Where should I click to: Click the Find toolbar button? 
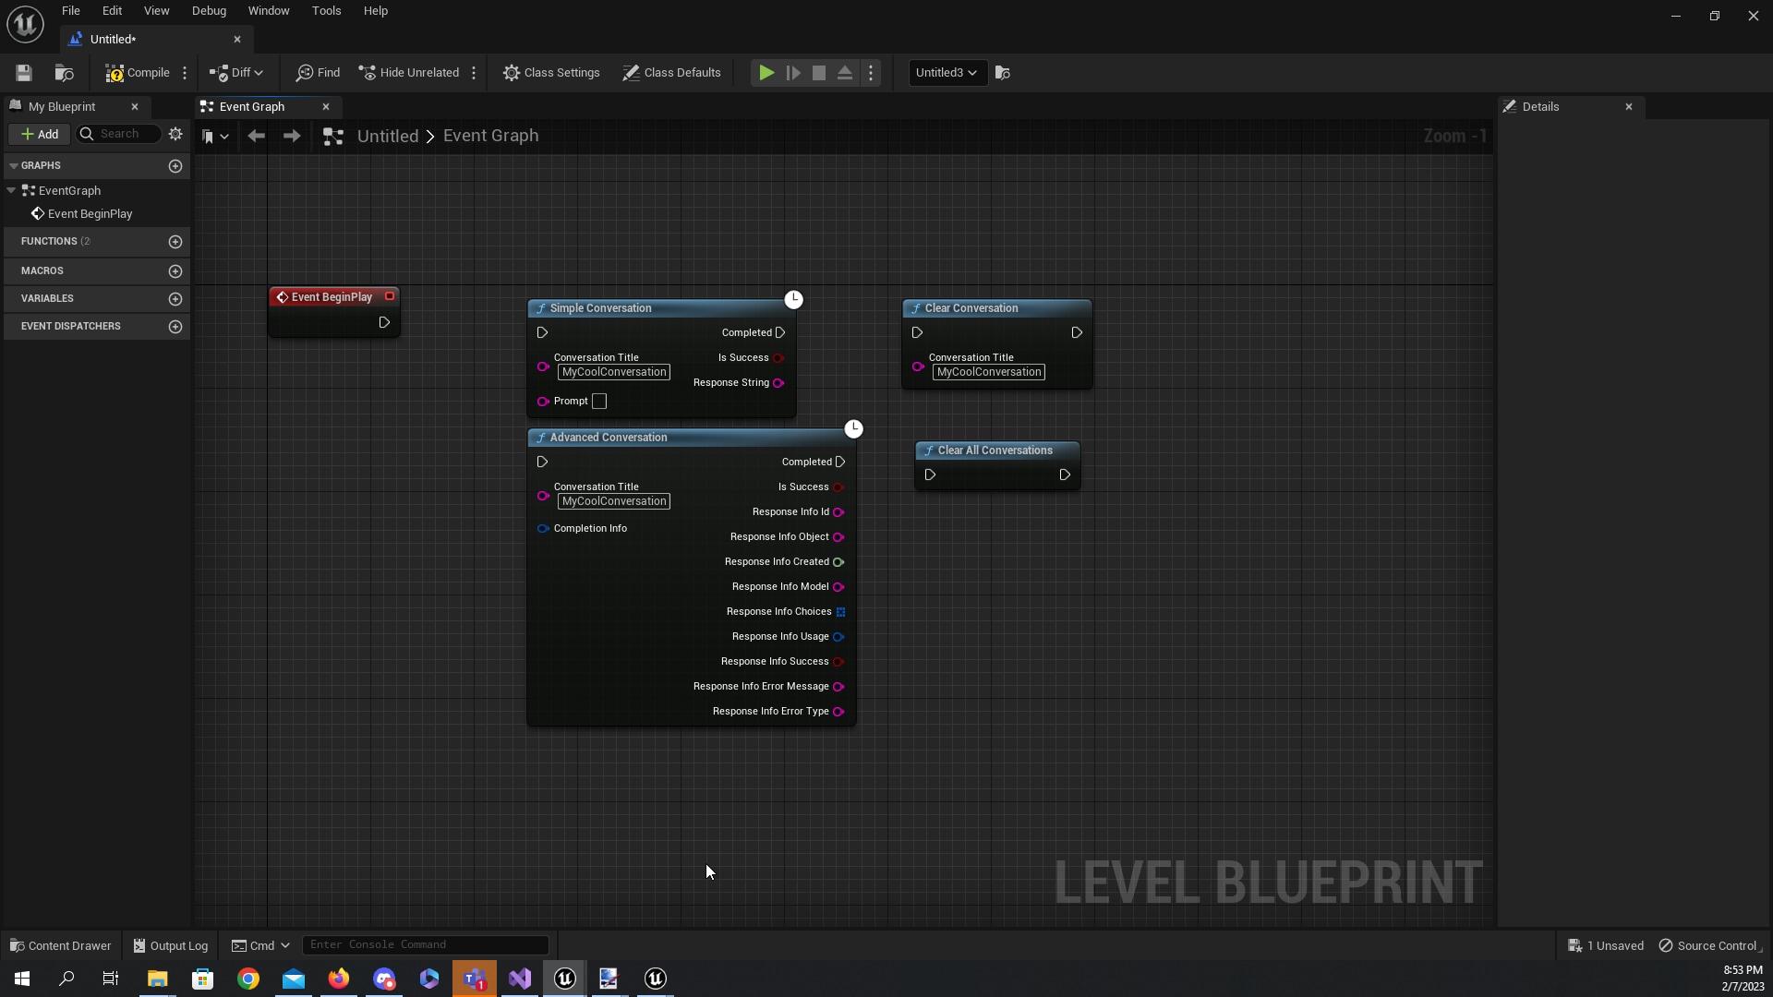(x=319, y=73)
